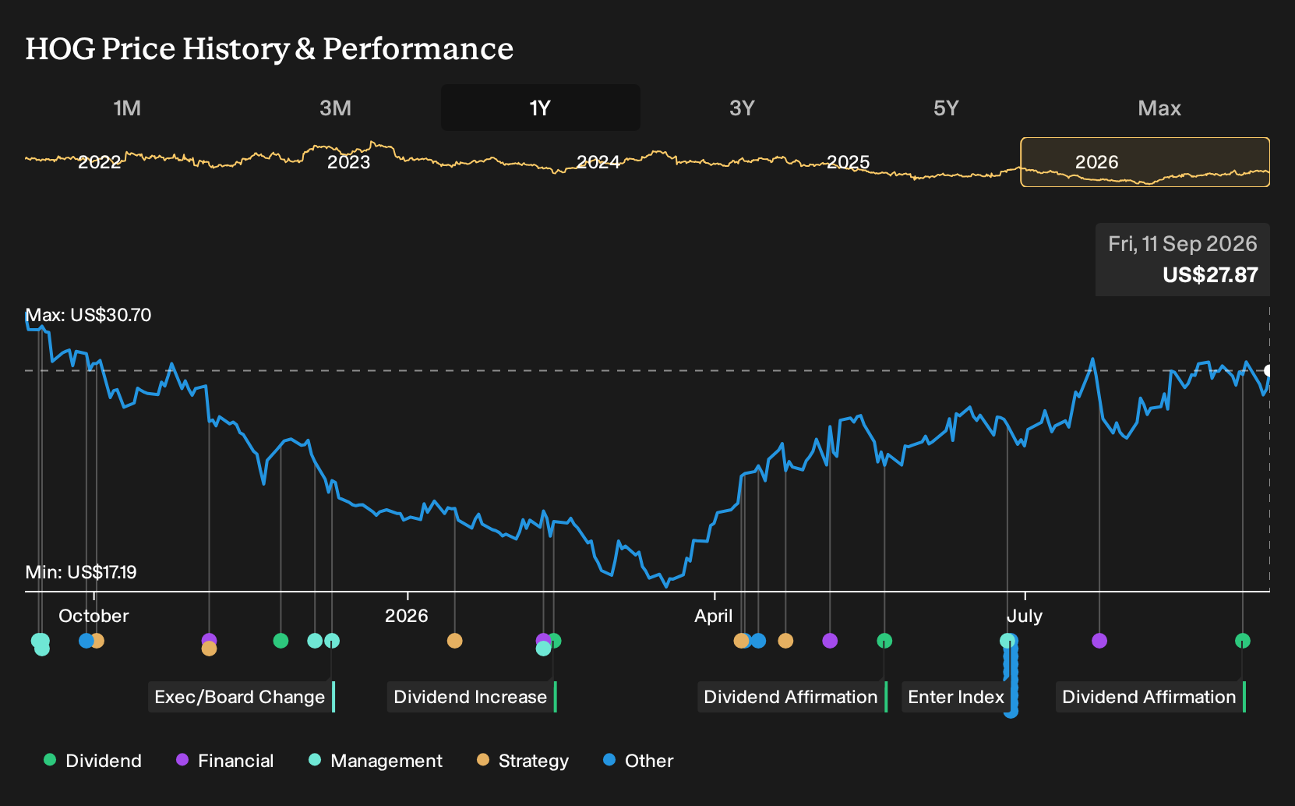Click the stacked blue Other markers at July
The width and height of the screenshot is (1295, 806).
[1011, 677]
